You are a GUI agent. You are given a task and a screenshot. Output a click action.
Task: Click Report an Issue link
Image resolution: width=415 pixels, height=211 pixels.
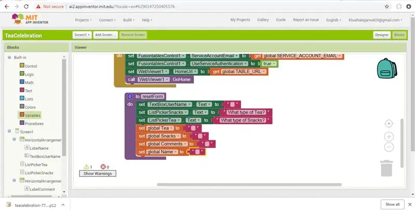coord(306,20)
